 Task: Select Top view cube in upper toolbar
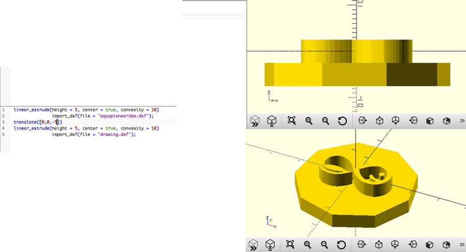380,121
